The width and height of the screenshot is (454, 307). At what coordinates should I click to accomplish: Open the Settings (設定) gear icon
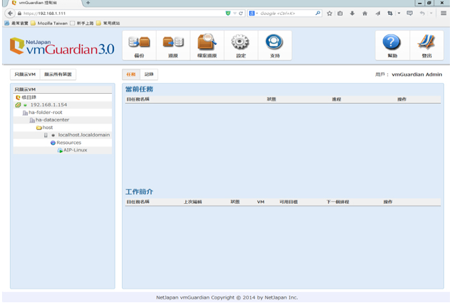click(x=241, y=46)
